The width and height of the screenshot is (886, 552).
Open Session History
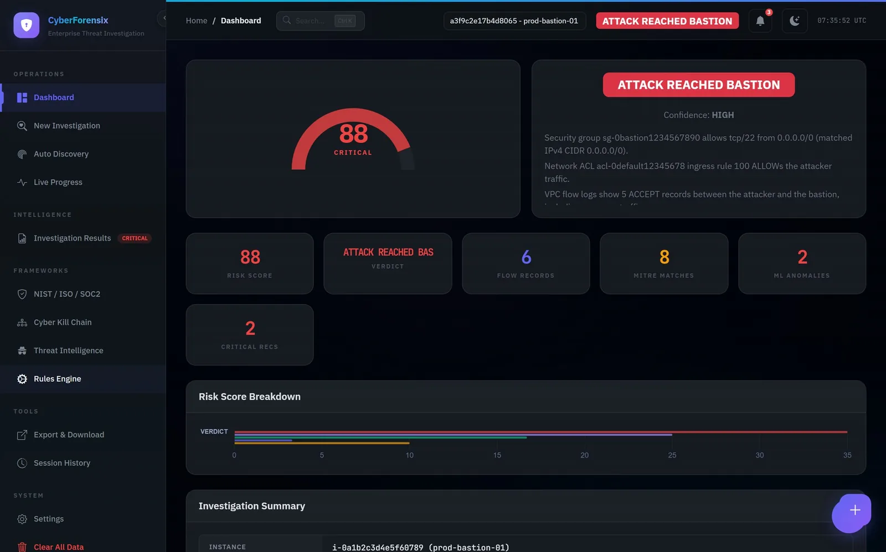click(83, 463)
